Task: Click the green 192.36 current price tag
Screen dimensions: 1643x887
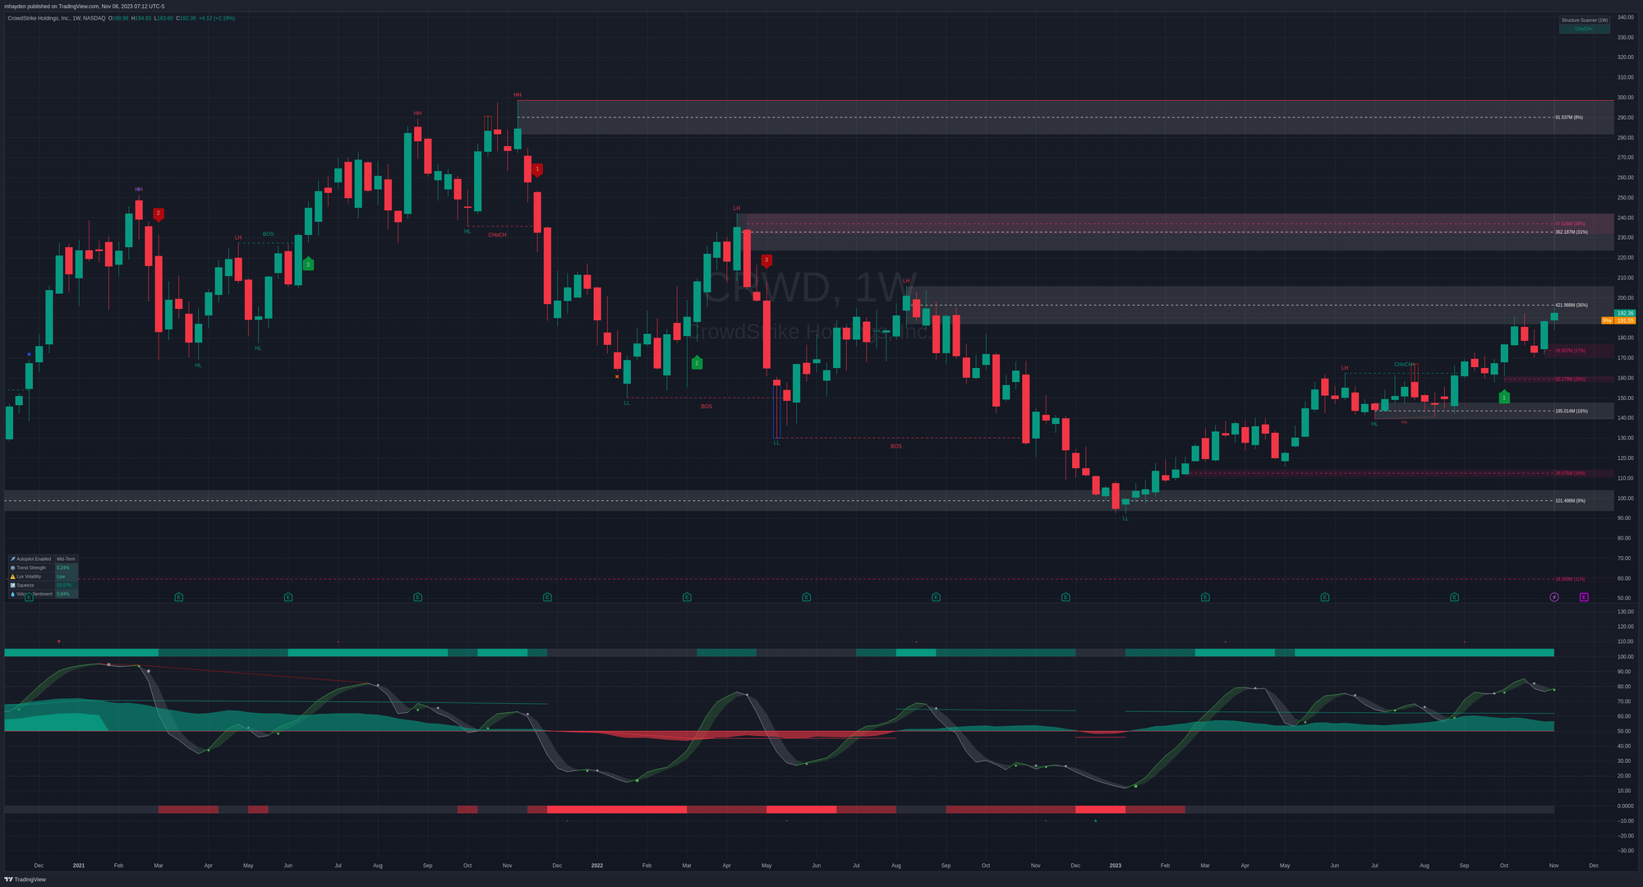Action: click(1625, 314)
